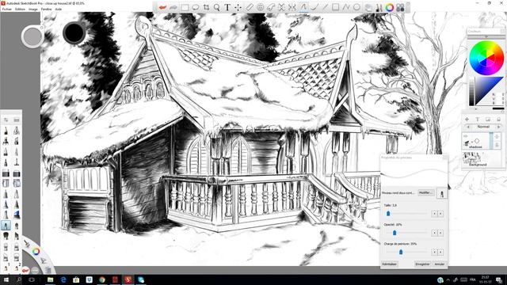
Task: Click the Taille slider handle
Action: point(388,214)
